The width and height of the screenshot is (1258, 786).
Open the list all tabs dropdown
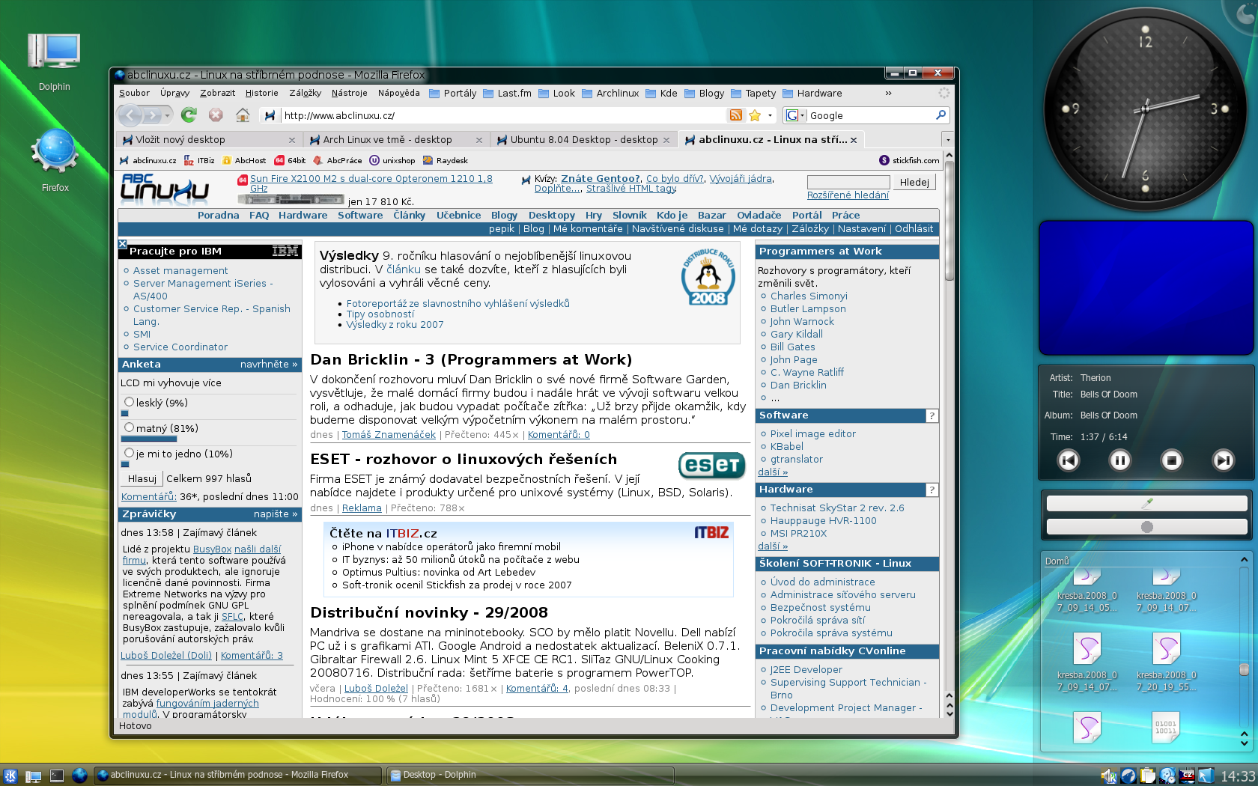(x=947, y=140)
